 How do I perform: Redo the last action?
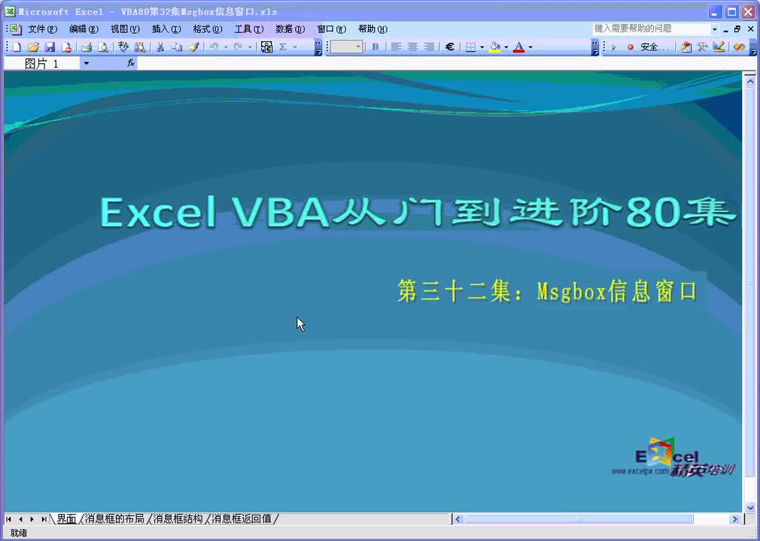(238, 47)
